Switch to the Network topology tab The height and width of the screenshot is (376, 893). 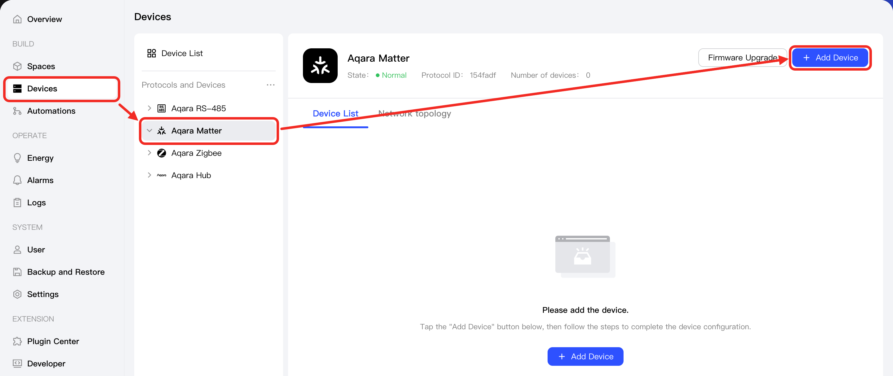(414, 114)
